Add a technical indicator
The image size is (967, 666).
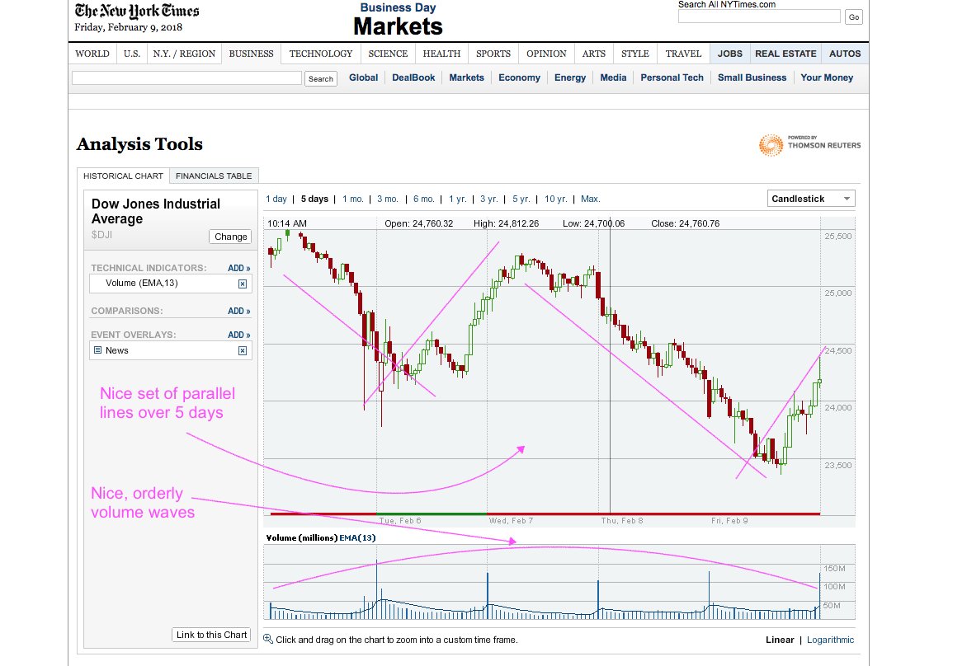(238, 268)
